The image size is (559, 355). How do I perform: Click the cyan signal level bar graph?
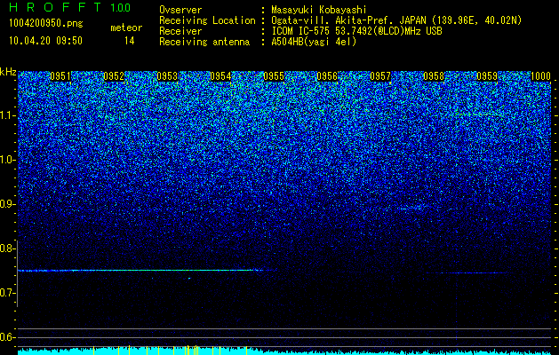coord(285,351)
